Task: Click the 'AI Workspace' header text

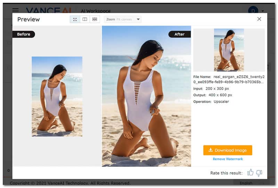Action: pos(96,11)
